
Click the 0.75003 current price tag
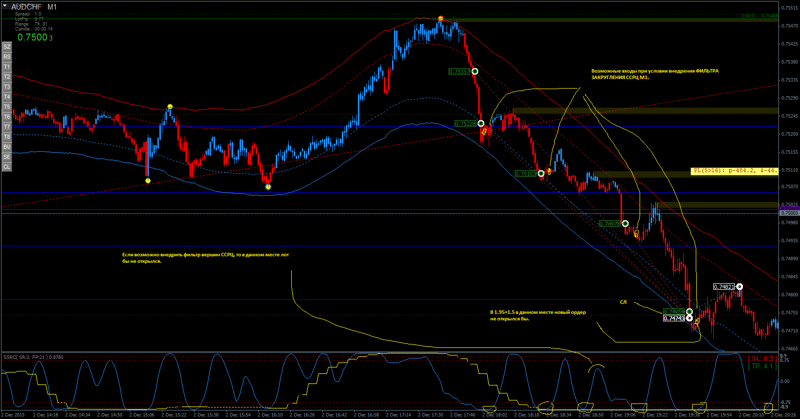(x=789, y=213)
